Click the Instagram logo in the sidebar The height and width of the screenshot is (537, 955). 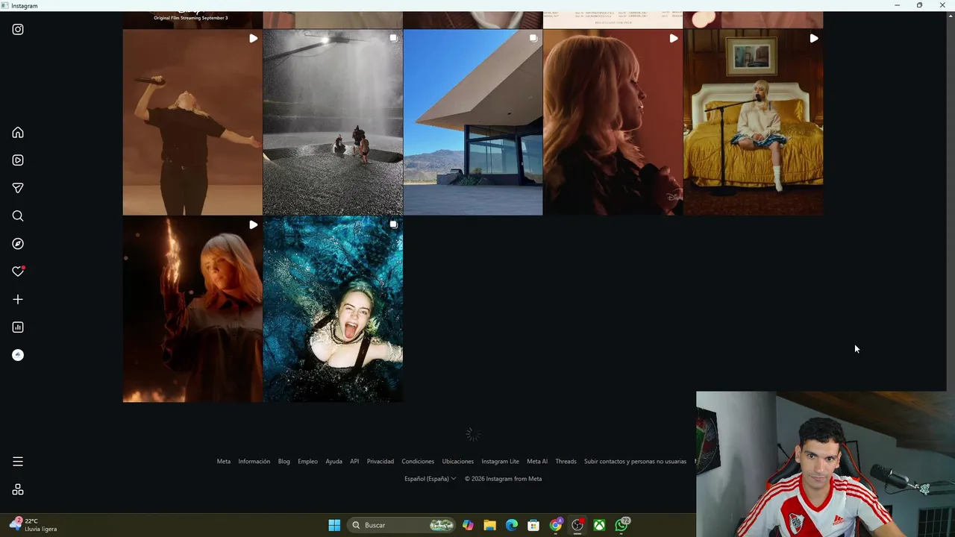click(x=18, y=30)
